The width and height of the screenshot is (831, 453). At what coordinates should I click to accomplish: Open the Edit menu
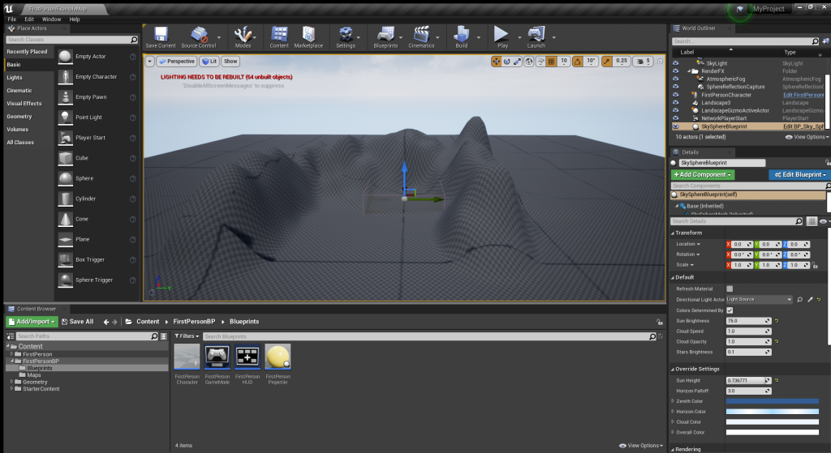click(29, 19)
